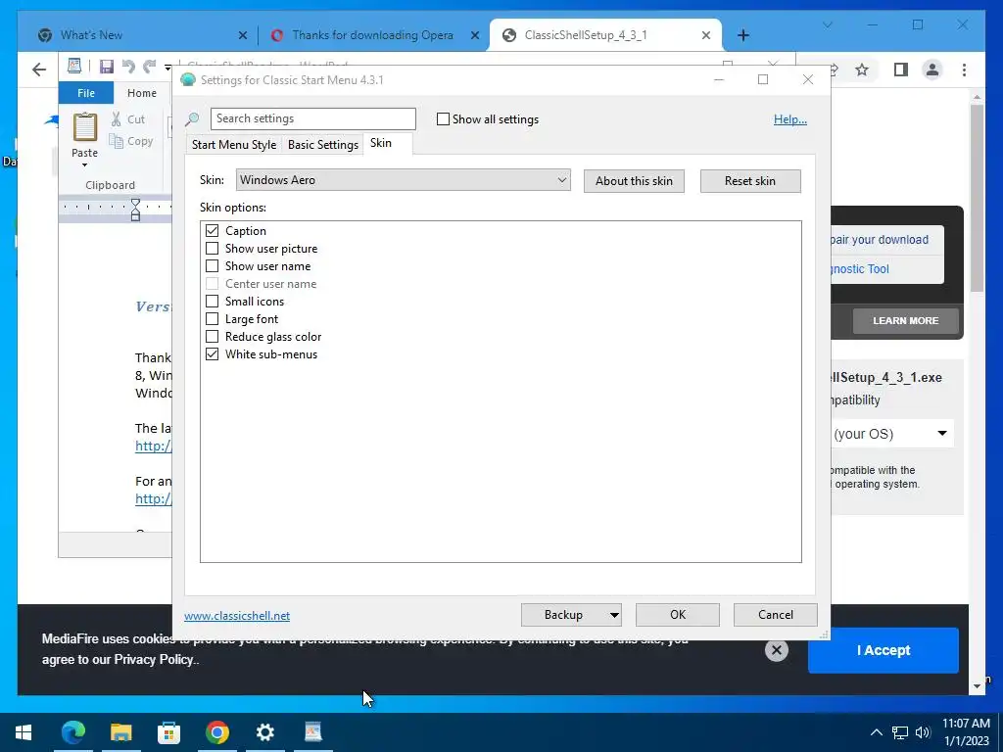The height and width of the screenshot is (752, 1003).
Task: Bookmark this page with the star icon
Action: 862,70
